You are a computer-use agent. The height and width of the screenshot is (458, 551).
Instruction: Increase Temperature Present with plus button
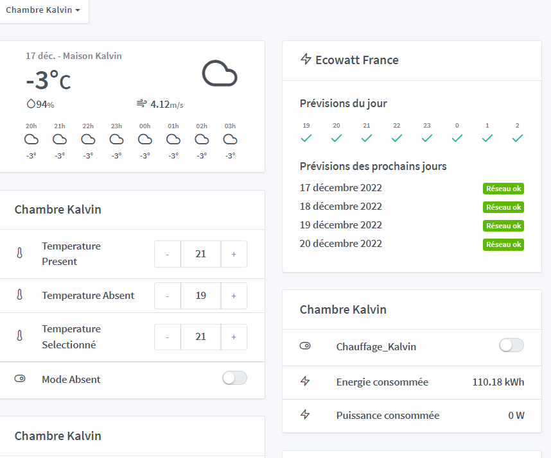pyautogui.click(x=234, y=254)
